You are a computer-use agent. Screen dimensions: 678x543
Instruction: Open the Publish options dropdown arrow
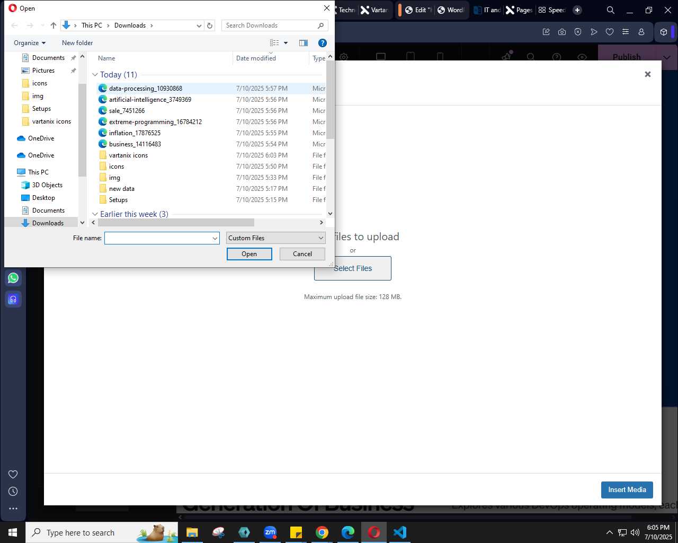point(667,57)
